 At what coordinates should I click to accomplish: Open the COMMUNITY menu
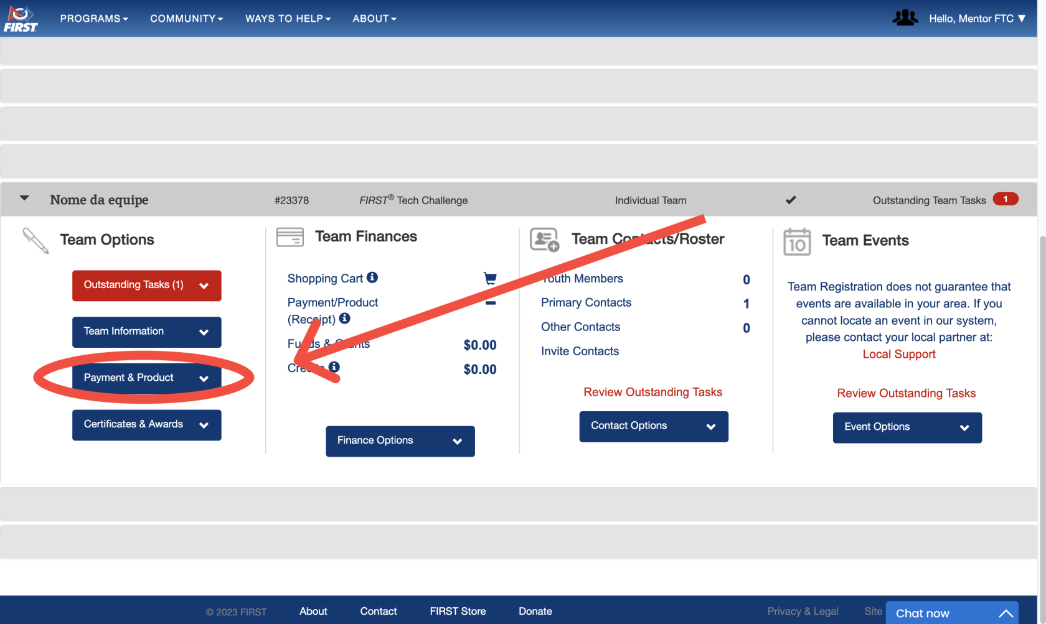(x=186, y=19)
